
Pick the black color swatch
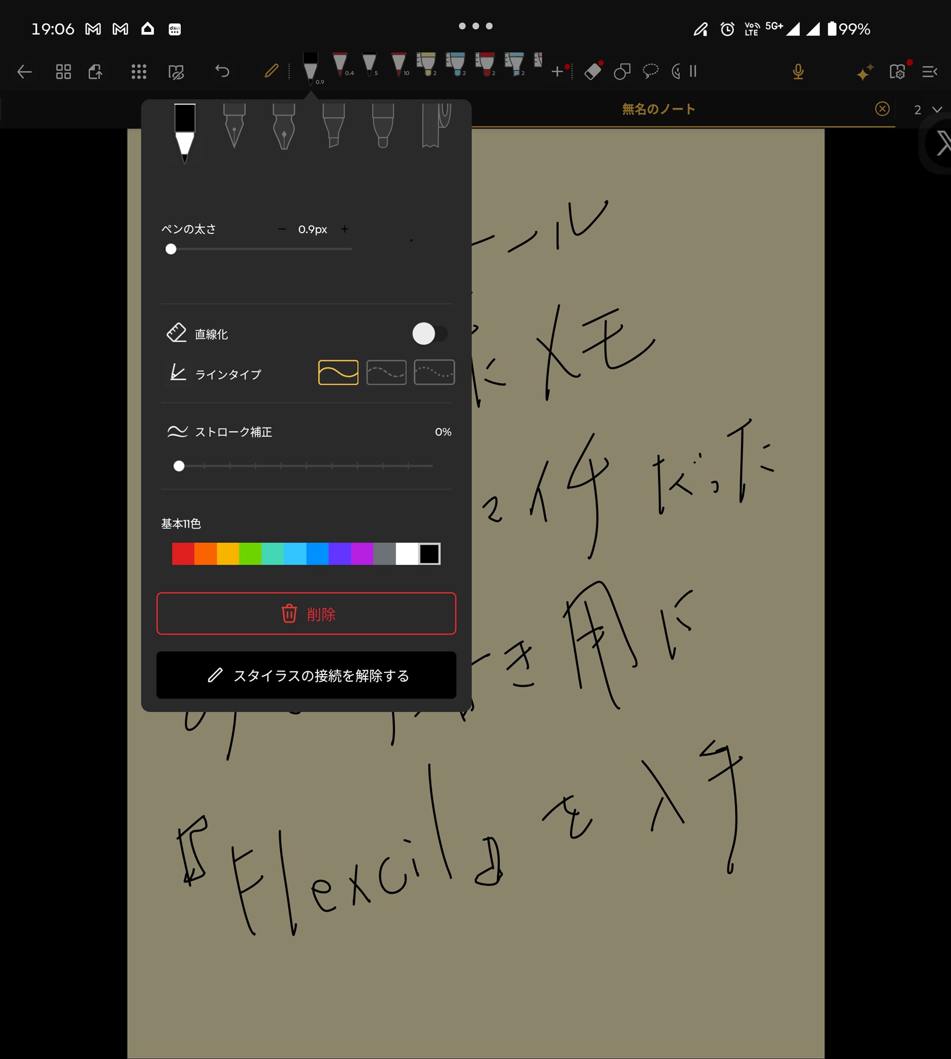(x=429, y=554)
